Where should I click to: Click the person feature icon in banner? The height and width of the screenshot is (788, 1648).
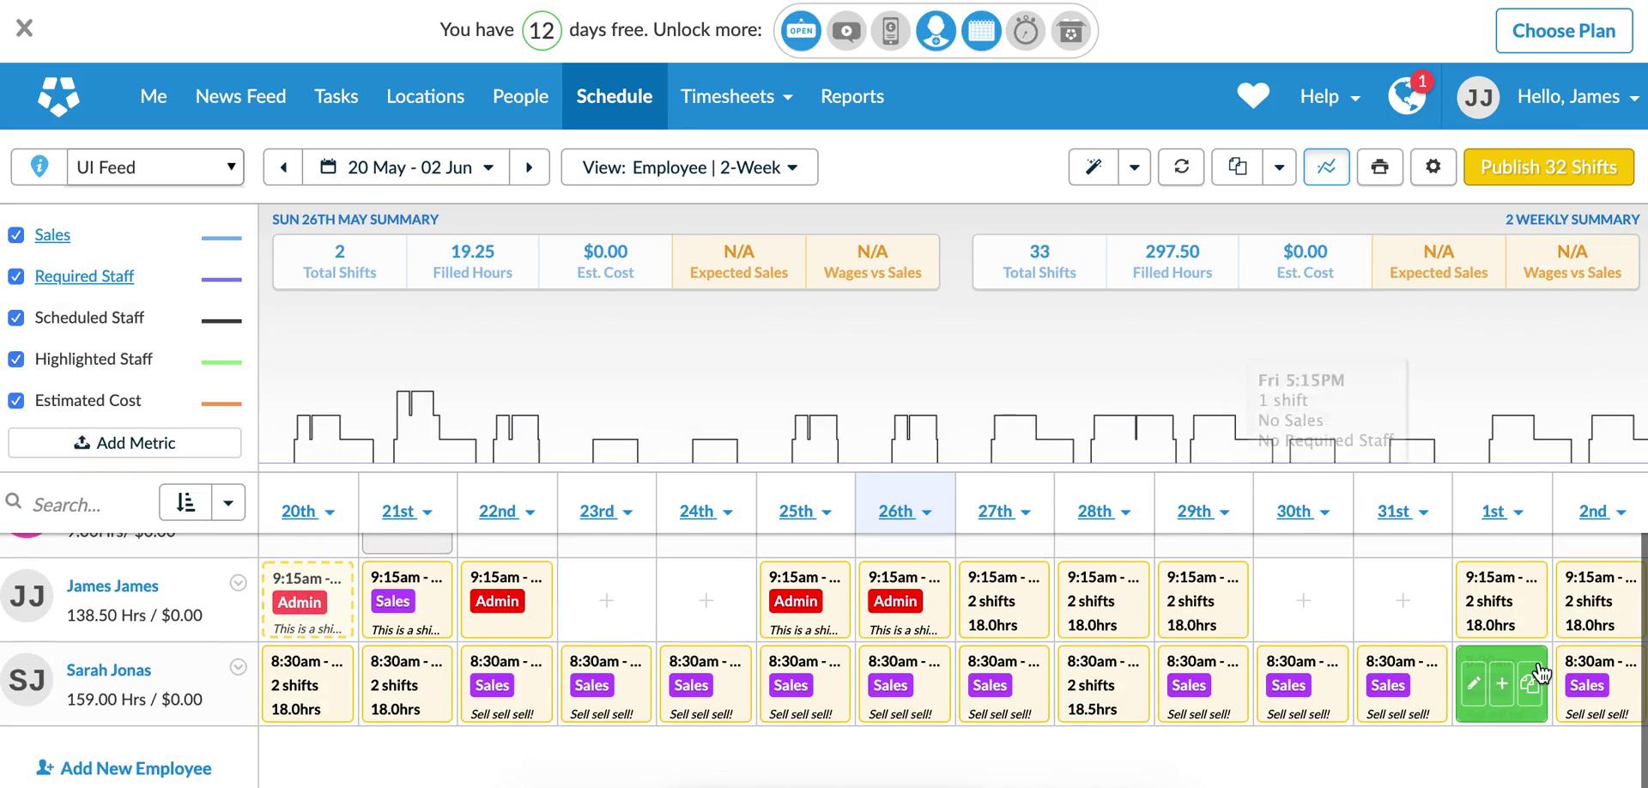pyautogui.click(x=936, y=31)
